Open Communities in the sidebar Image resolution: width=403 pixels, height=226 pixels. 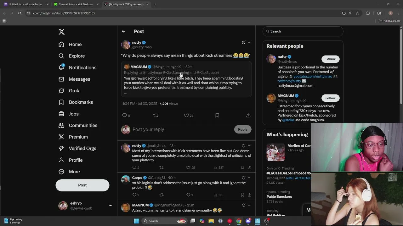(x=78, y=126)
